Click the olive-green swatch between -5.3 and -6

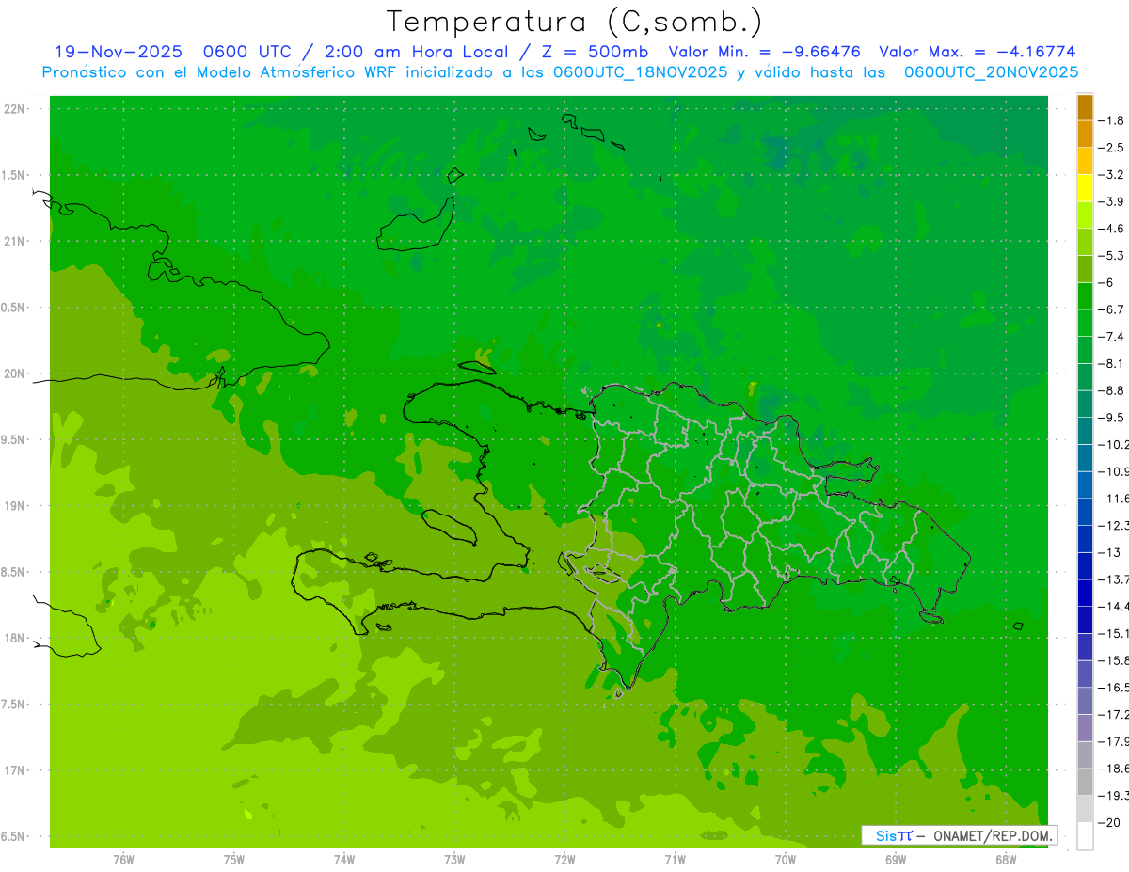coord(1085,269)
